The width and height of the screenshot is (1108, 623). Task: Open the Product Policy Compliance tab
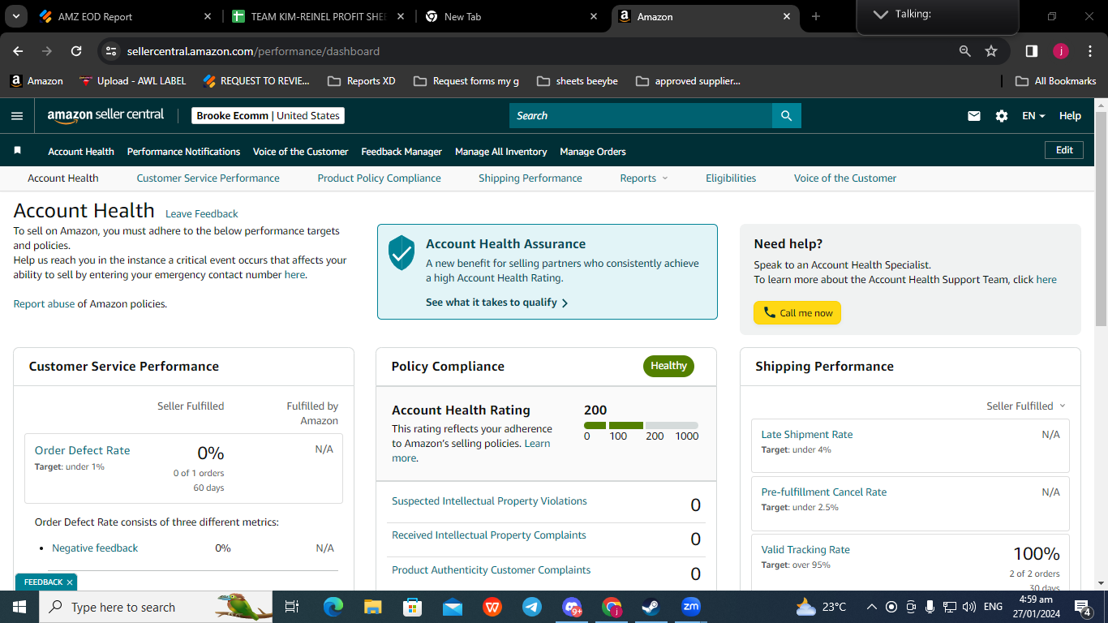[x=379, y=178]
